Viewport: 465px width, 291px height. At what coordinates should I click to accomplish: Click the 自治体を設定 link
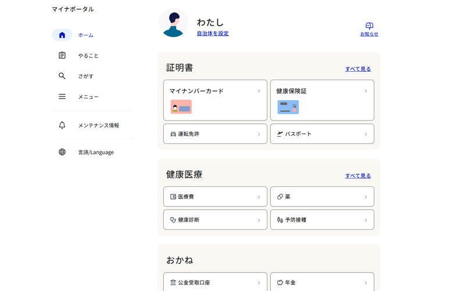pos(213,34)
